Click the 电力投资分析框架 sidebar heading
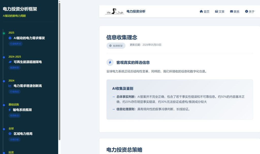The width and height of the screenshot is (260, 154). [20, 9]
